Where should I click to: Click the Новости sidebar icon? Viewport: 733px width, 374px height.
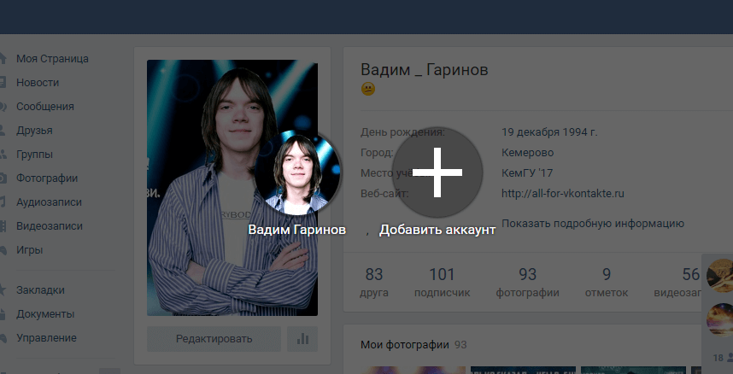coord(3,82)
